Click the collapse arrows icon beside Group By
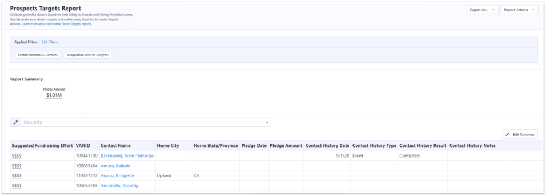546x196 pixels. click(x=15, y=123)
